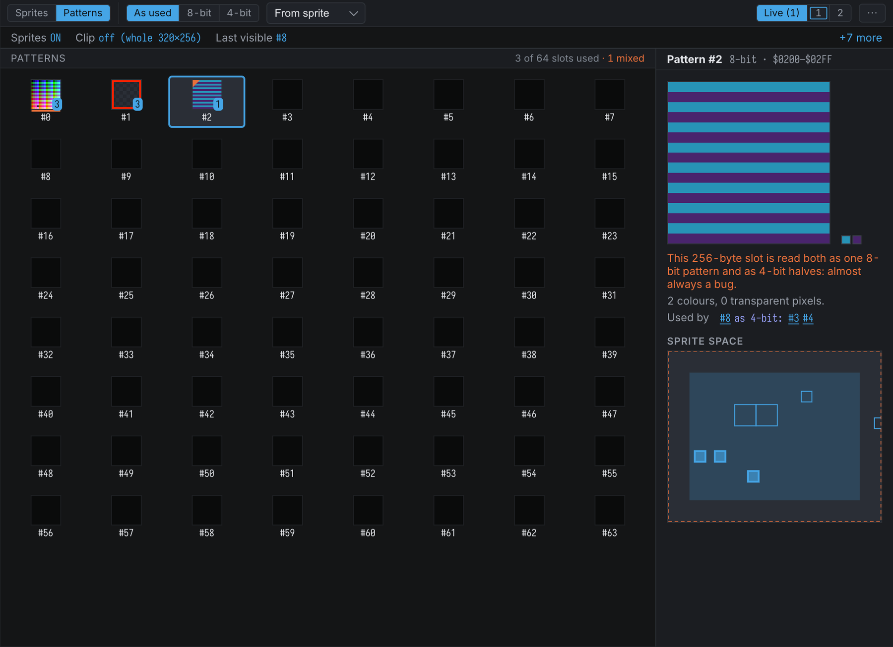Open the ellipsis more options menu

(872, 13)
